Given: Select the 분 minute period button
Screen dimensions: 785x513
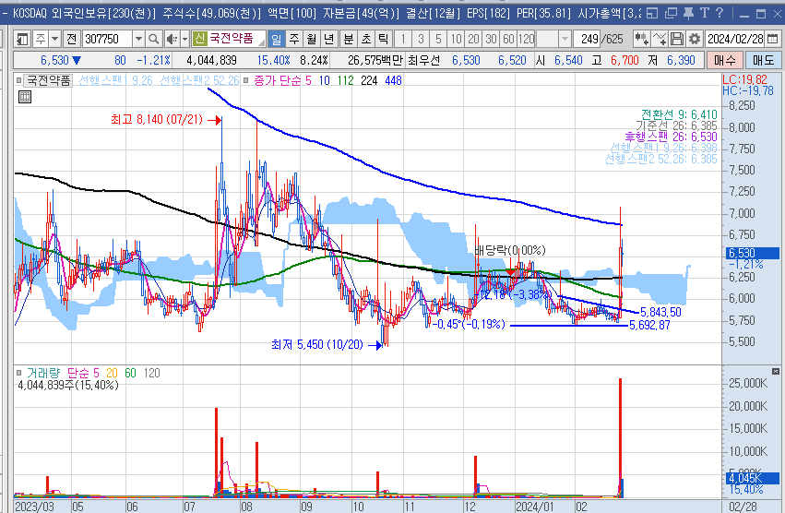Looking at the screenshot, I should pos(348,39).
